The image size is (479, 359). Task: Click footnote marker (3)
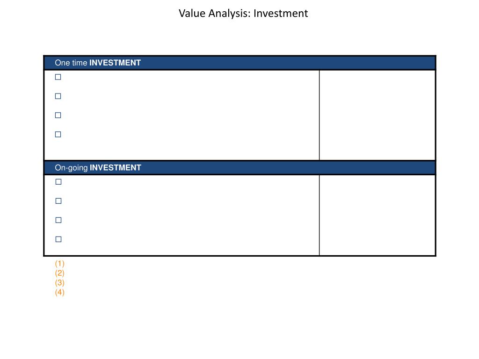(x=59, y=283)
